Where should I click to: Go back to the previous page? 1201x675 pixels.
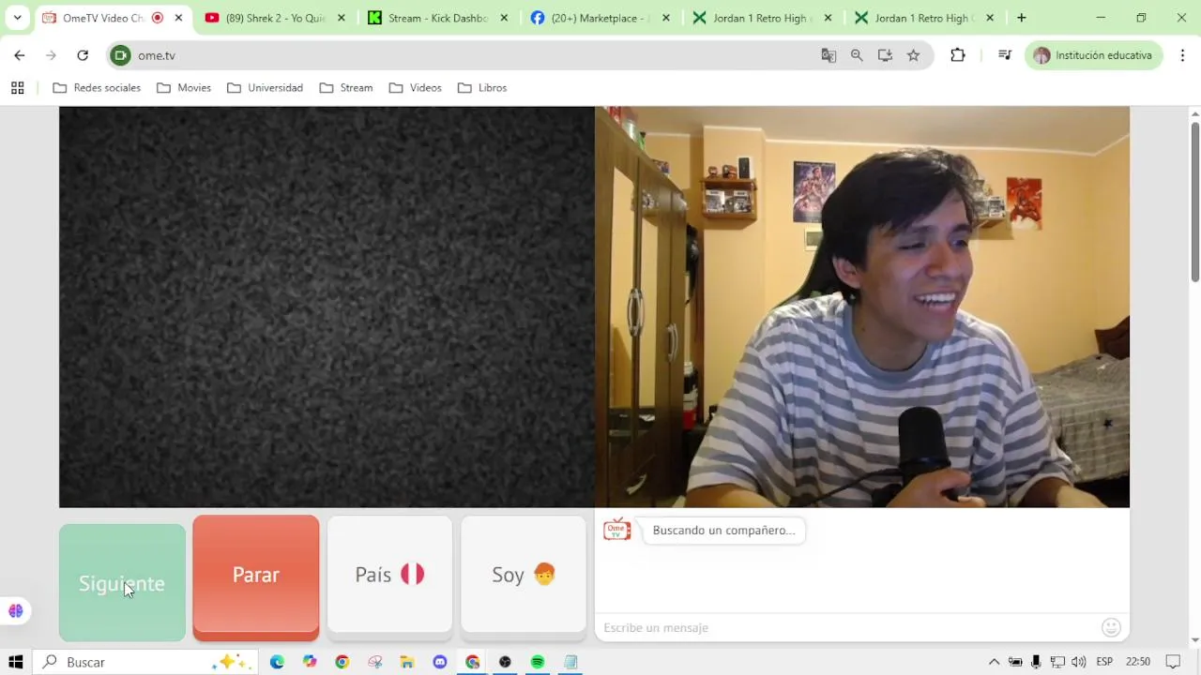pyautogui.click(x=20, y=55)
